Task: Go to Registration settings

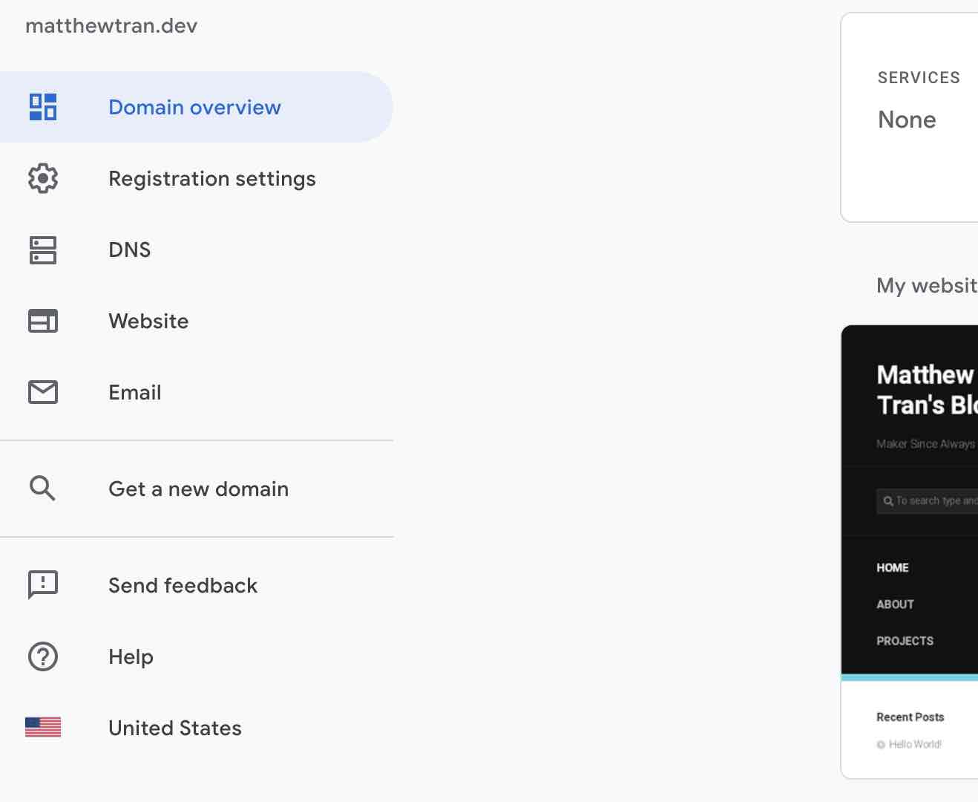Action: [212, 178]
